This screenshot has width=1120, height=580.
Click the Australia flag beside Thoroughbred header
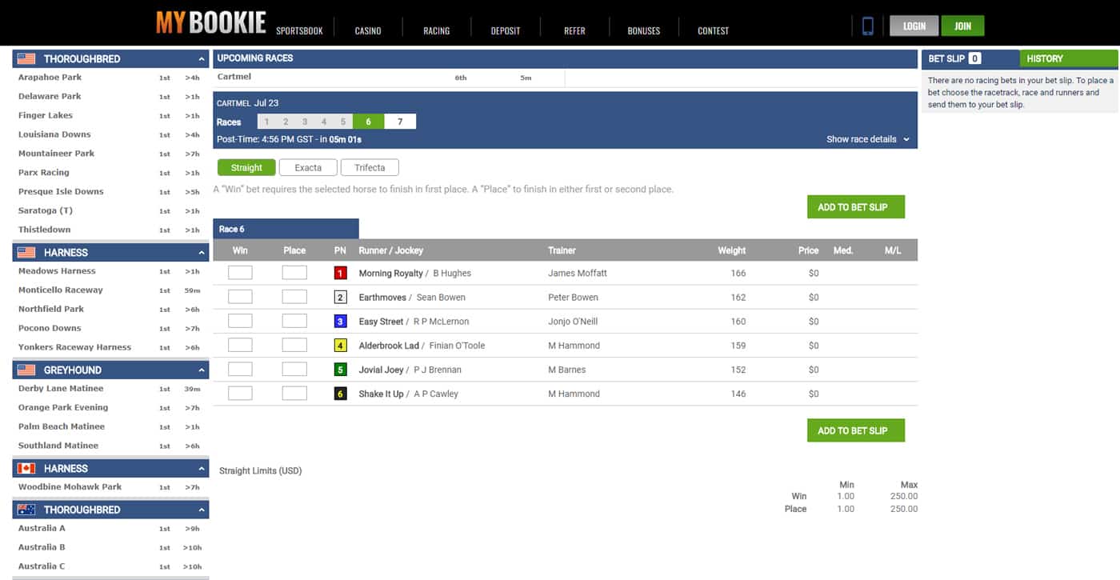point(26,510)
